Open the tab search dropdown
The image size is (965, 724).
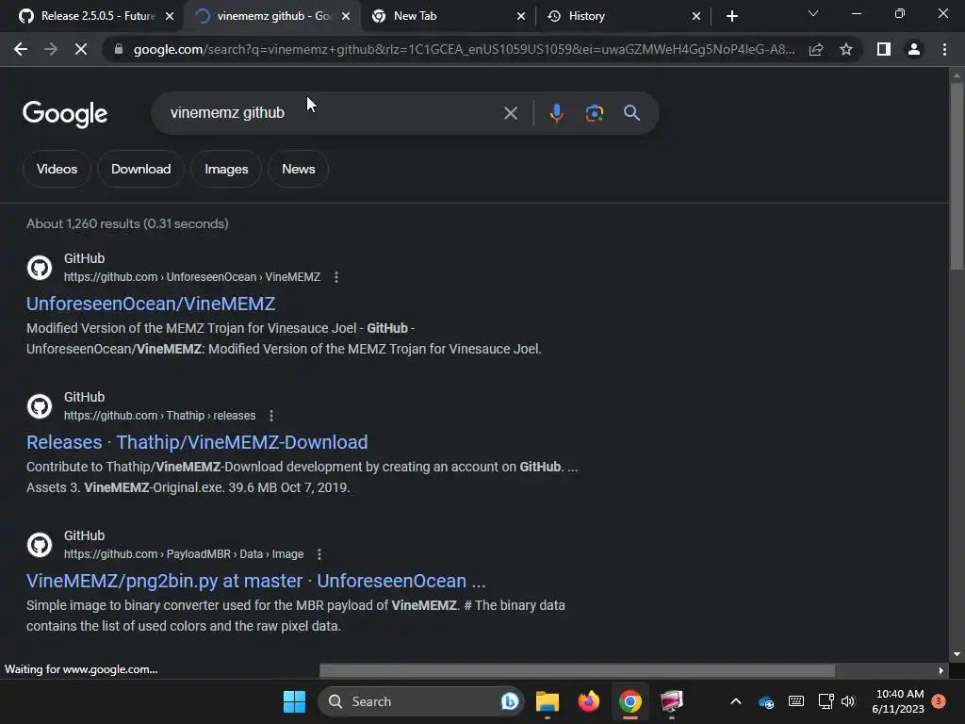pyautogui.click(x=813, y=13)
